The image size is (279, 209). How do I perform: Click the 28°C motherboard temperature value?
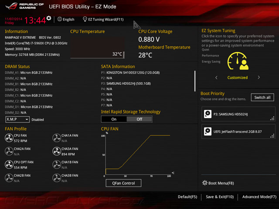coord(145,55)
